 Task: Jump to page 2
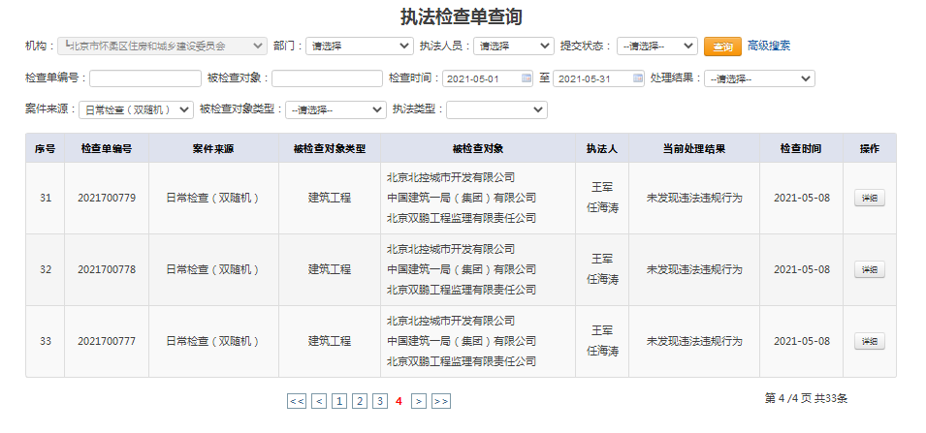[x=360, y=401]
